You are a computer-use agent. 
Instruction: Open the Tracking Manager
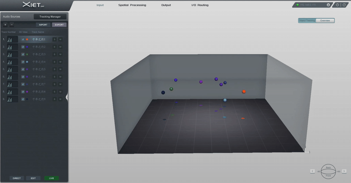tap(50, 17)
